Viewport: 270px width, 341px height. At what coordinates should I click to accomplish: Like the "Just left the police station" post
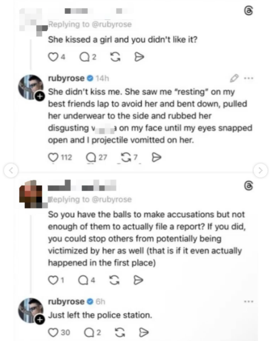tap(52, 331)
